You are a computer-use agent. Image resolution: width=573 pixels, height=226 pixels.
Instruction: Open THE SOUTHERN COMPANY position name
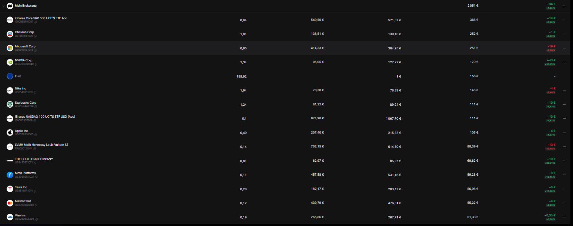34,159
